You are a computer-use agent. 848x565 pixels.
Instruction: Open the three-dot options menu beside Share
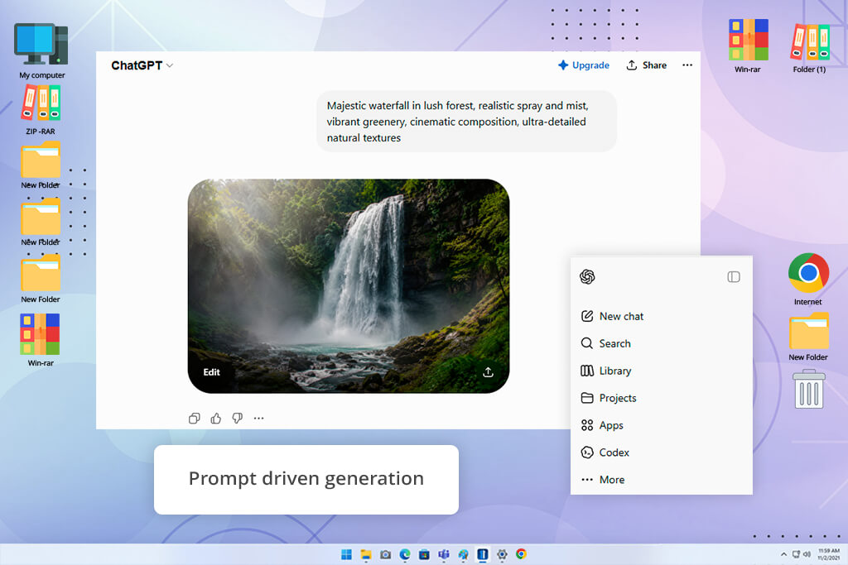coord(687,65)
